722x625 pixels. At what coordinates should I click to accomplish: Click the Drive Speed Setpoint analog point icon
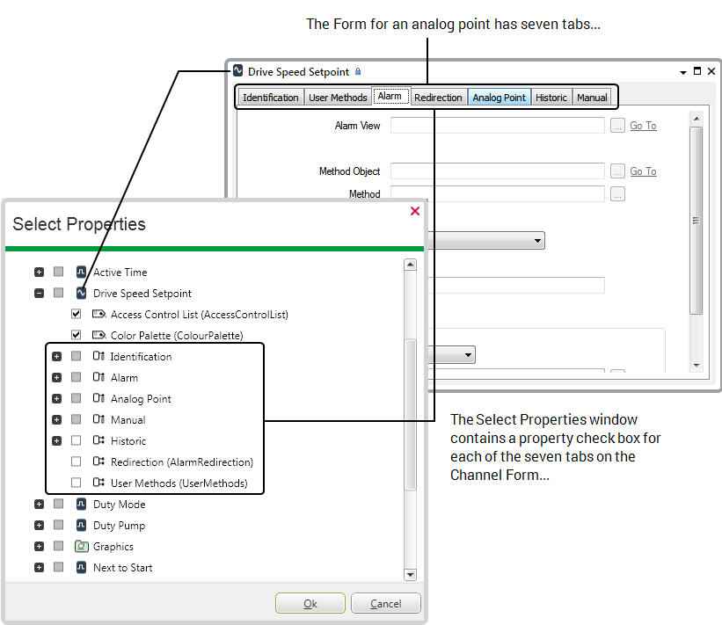(82, 294)
